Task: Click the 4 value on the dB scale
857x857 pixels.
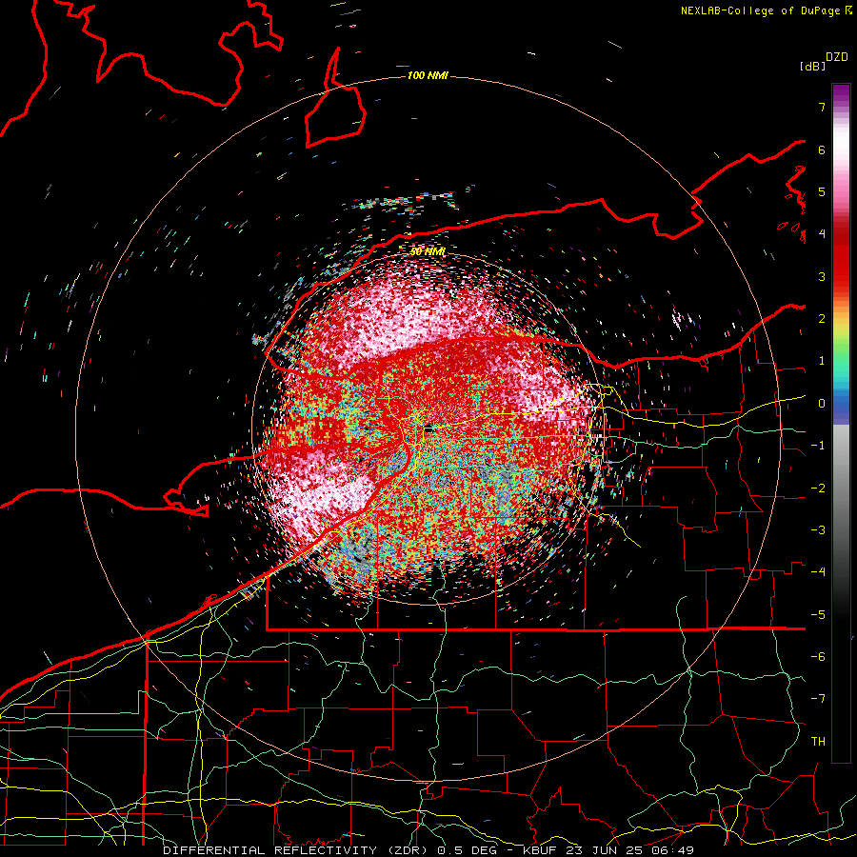Action: coord(822,234)
